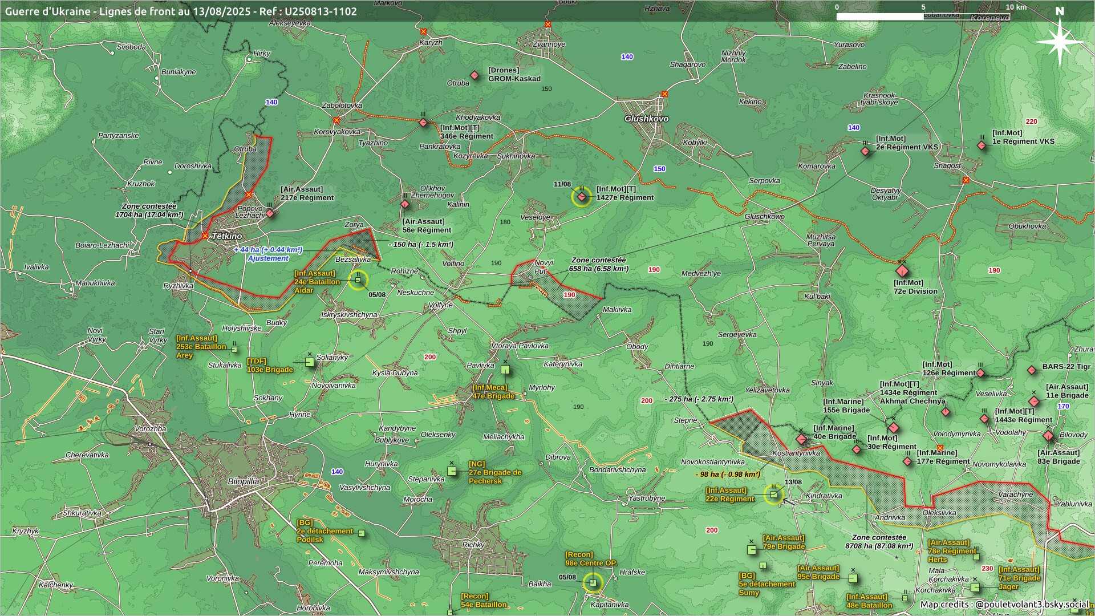
Task: Select the Novyi Put village label
Action: click(x=544, y=267)
